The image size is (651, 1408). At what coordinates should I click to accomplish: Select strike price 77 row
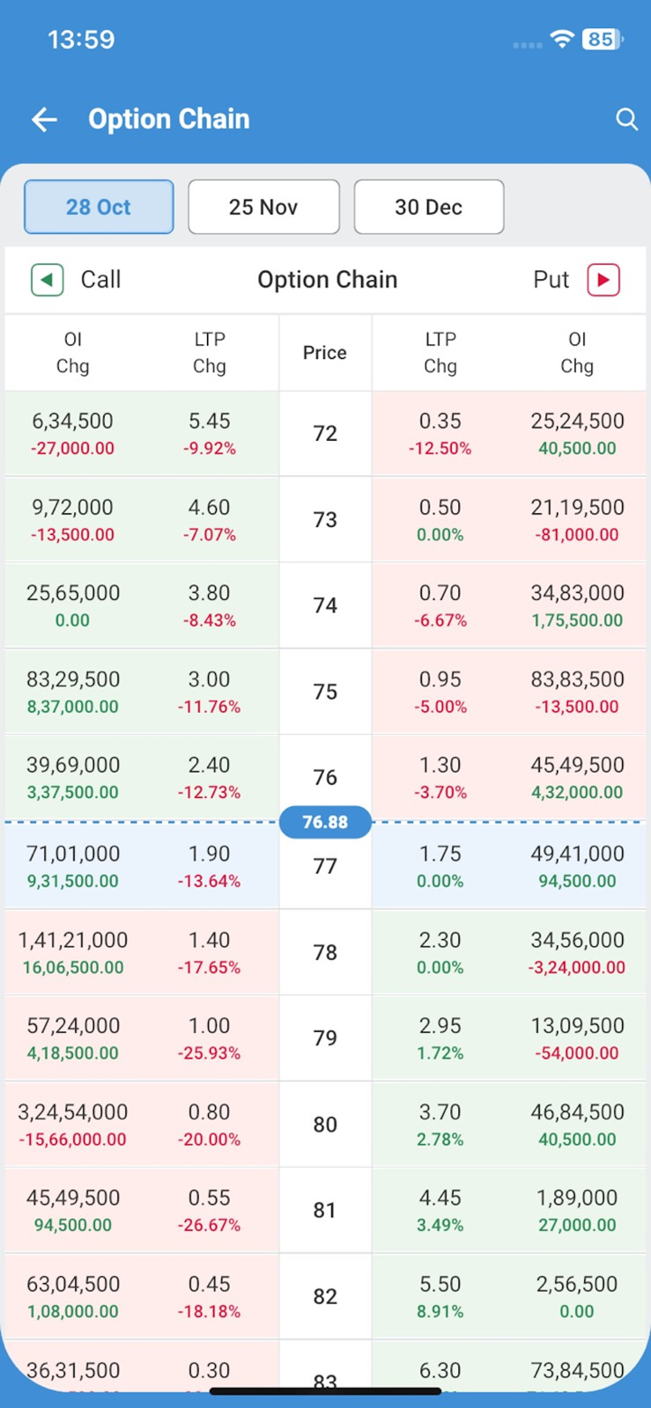(x=325, y=866)
